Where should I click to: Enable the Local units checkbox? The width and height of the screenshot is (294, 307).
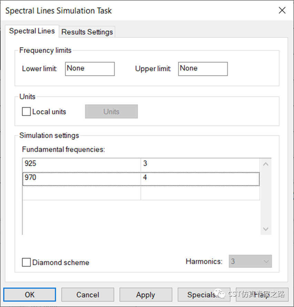[x=26, y=112]
